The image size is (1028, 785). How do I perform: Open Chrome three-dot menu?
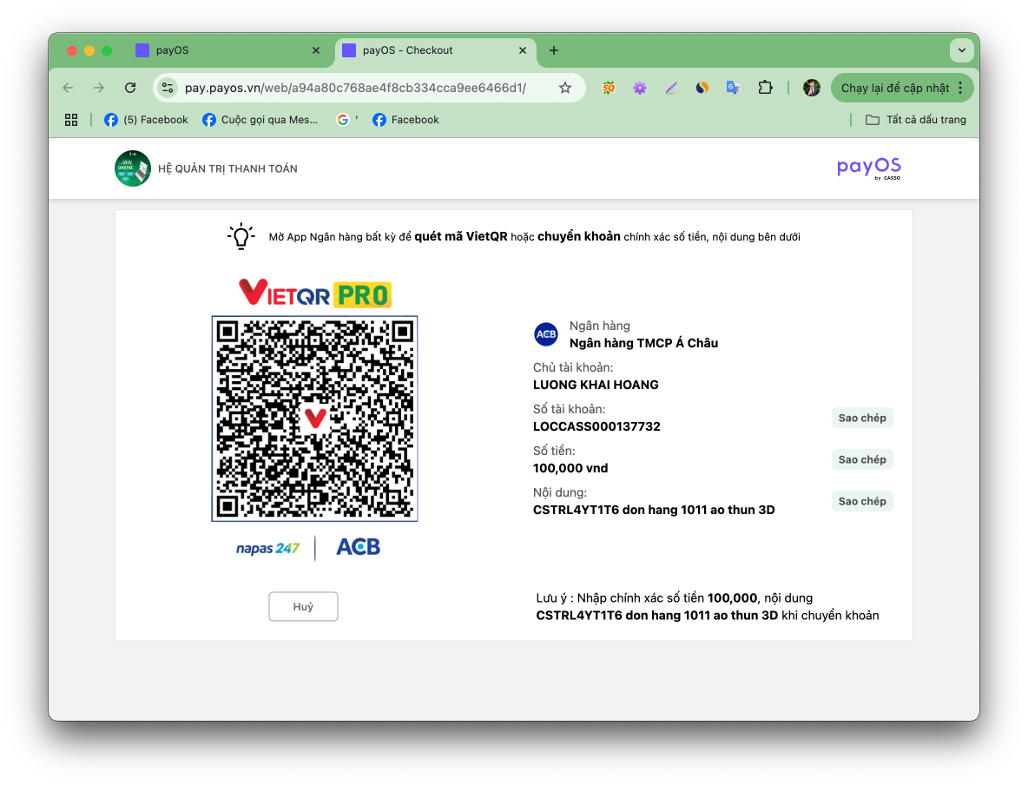pyautogui.click(x=960, y=88)
